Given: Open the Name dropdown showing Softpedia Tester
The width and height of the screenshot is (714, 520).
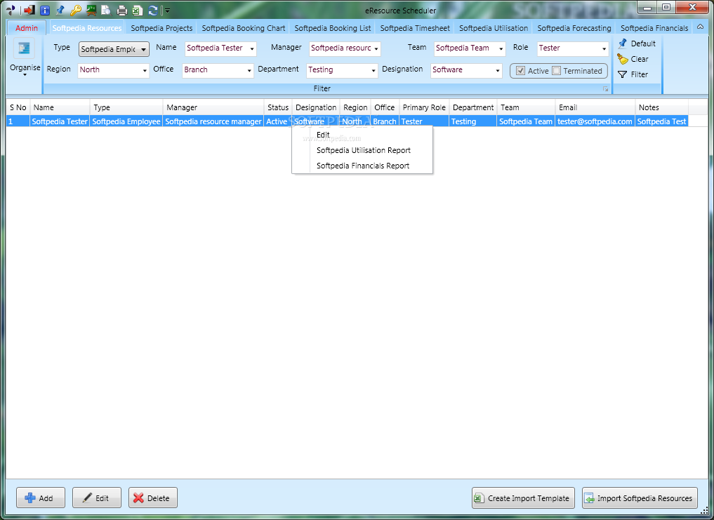Looking at the screenshot, I should pos(220,48).
